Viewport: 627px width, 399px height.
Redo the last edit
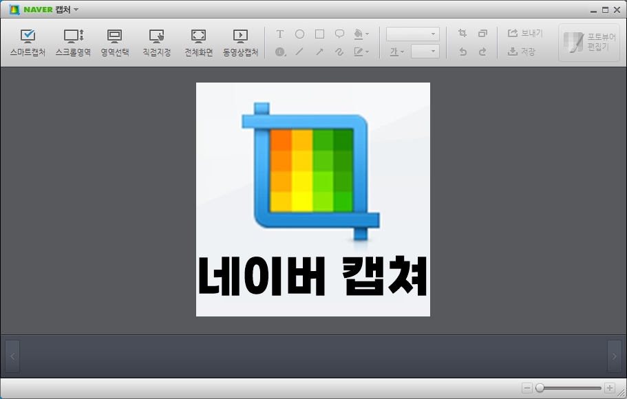(x=482, y=52)
